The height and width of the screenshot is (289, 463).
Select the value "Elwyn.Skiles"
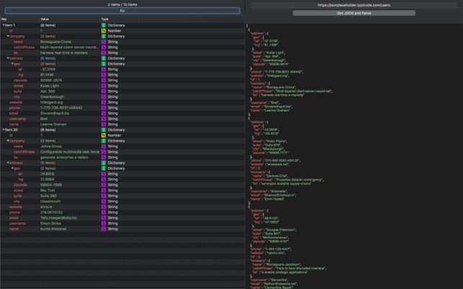click(x=50, y=224)
